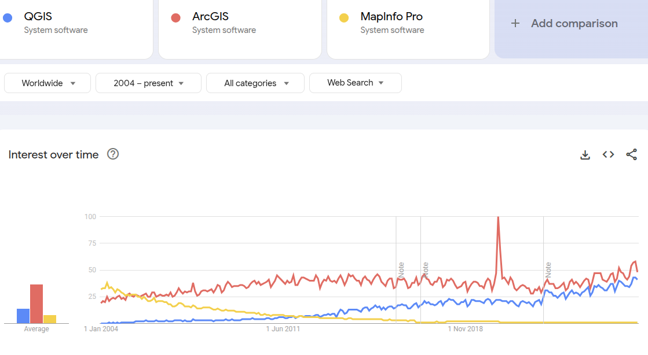Click the blue QGIS color dot
This screenshot has width=648, height=355.
8,18
